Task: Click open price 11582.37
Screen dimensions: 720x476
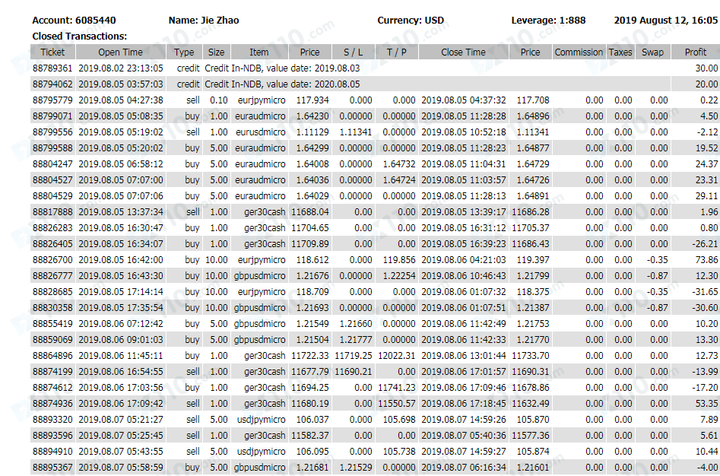Action: (x=310, y=436)
